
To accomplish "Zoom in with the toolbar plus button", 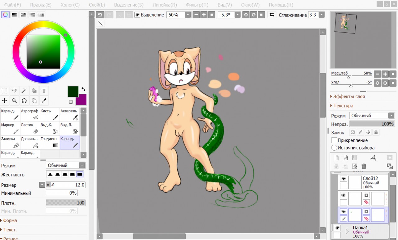I will [x=204, y=15].
